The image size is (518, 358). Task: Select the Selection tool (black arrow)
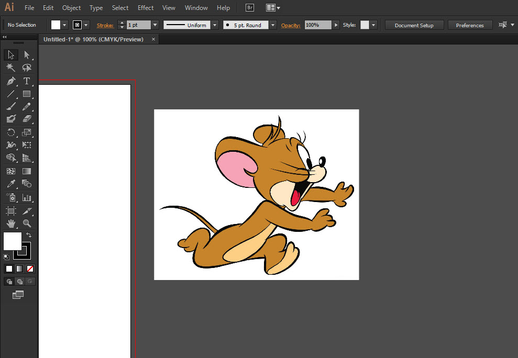pos(11,55)
